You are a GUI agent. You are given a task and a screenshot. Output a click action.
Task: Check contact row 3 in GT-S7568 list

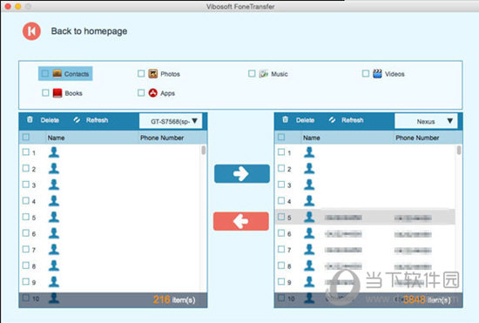tap(26, 185)
